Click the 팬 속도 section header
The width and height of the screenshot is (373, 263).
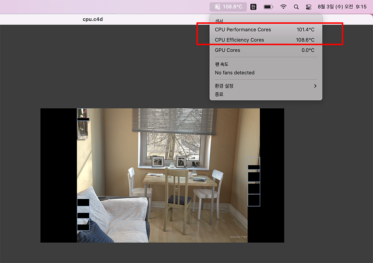(x=221, y=64)
